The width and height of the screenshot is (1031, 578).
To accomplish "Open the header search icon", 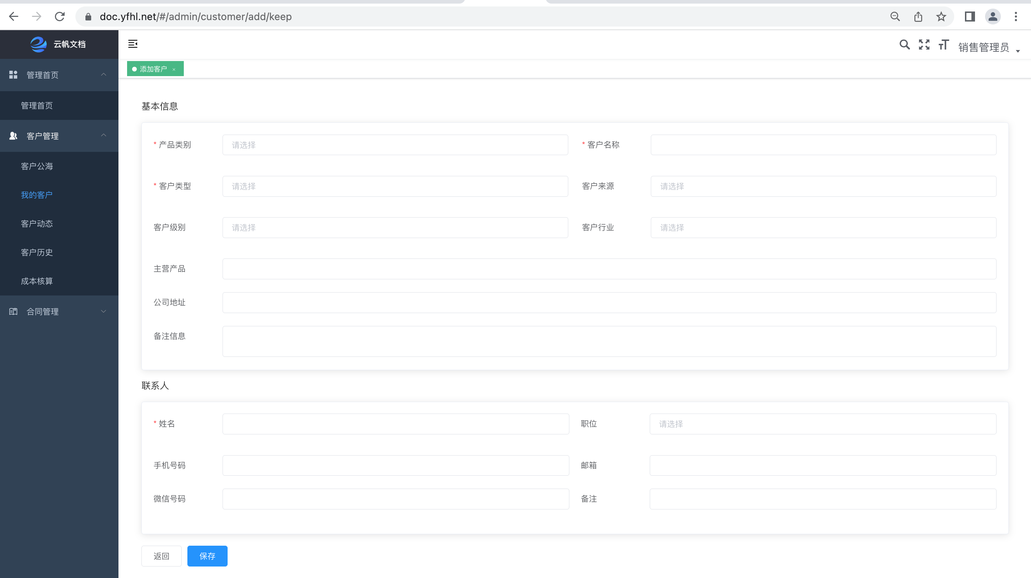I will (904, 45).
